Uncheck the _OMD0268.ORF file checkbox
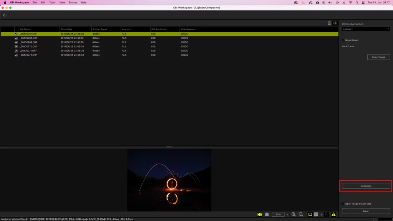The image size is (393, 221). coord(16,38)
